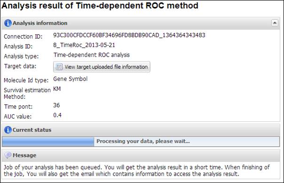Open View target uploaded file information
Image resolution: width=284 pixels, height=183 pixels.
[x=102, y=67]
